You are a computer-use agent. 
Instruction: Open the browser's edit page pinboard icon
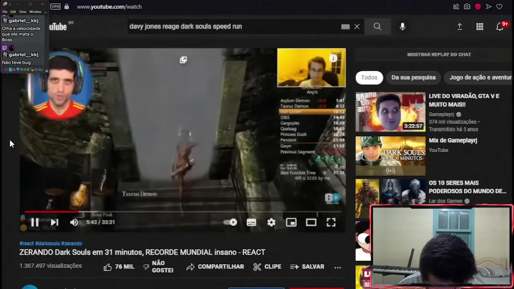(456, 6)
